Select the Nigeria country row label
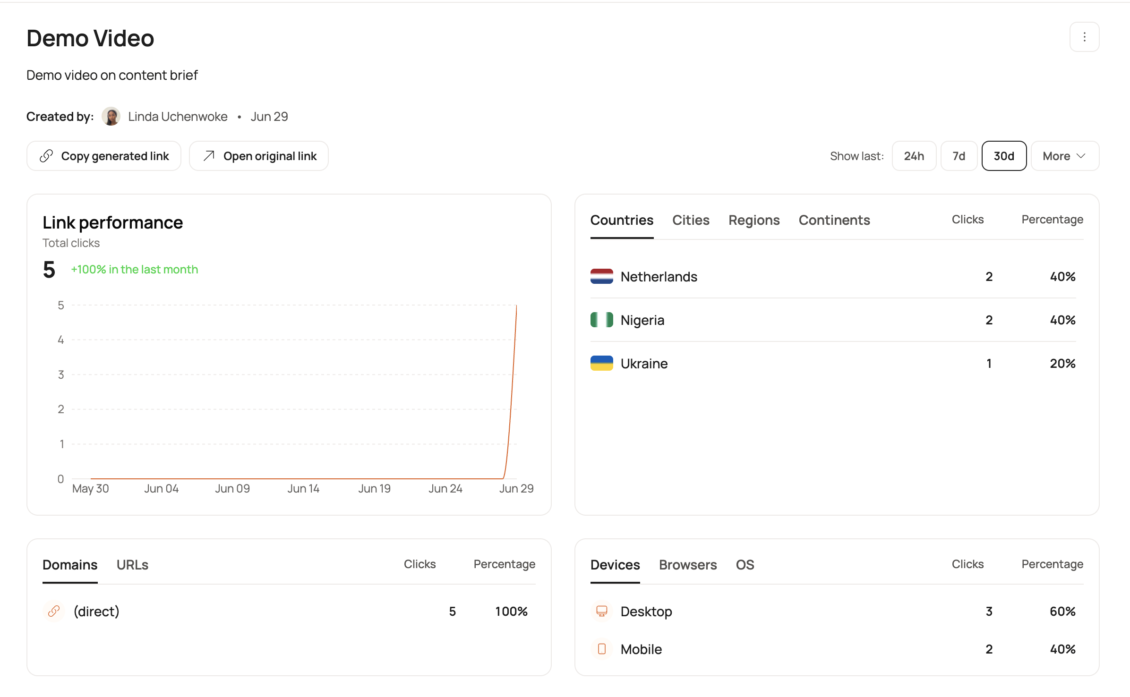The height and width of the screenshot is (697, 1130). point(642,320)
